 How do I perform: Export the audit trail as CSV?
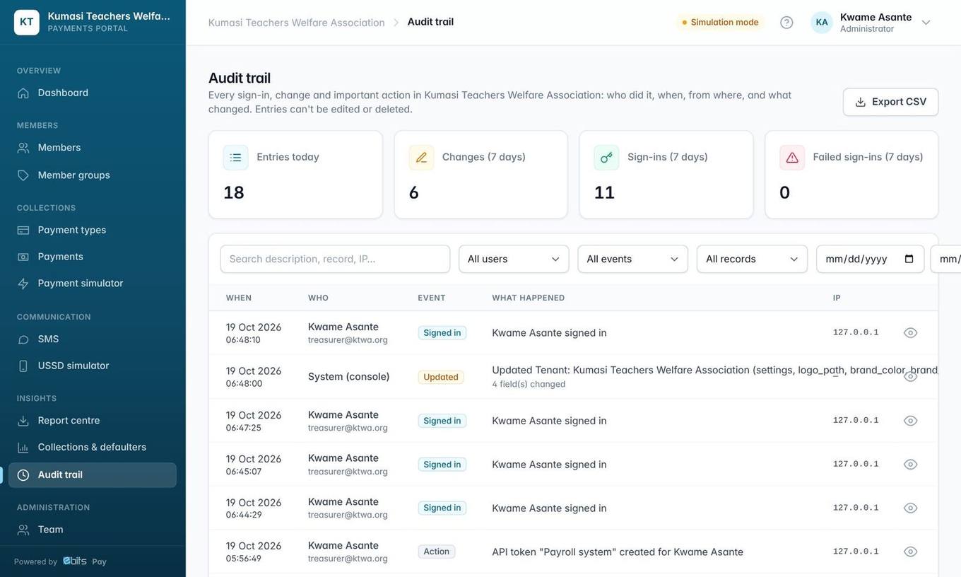point(890,102)
